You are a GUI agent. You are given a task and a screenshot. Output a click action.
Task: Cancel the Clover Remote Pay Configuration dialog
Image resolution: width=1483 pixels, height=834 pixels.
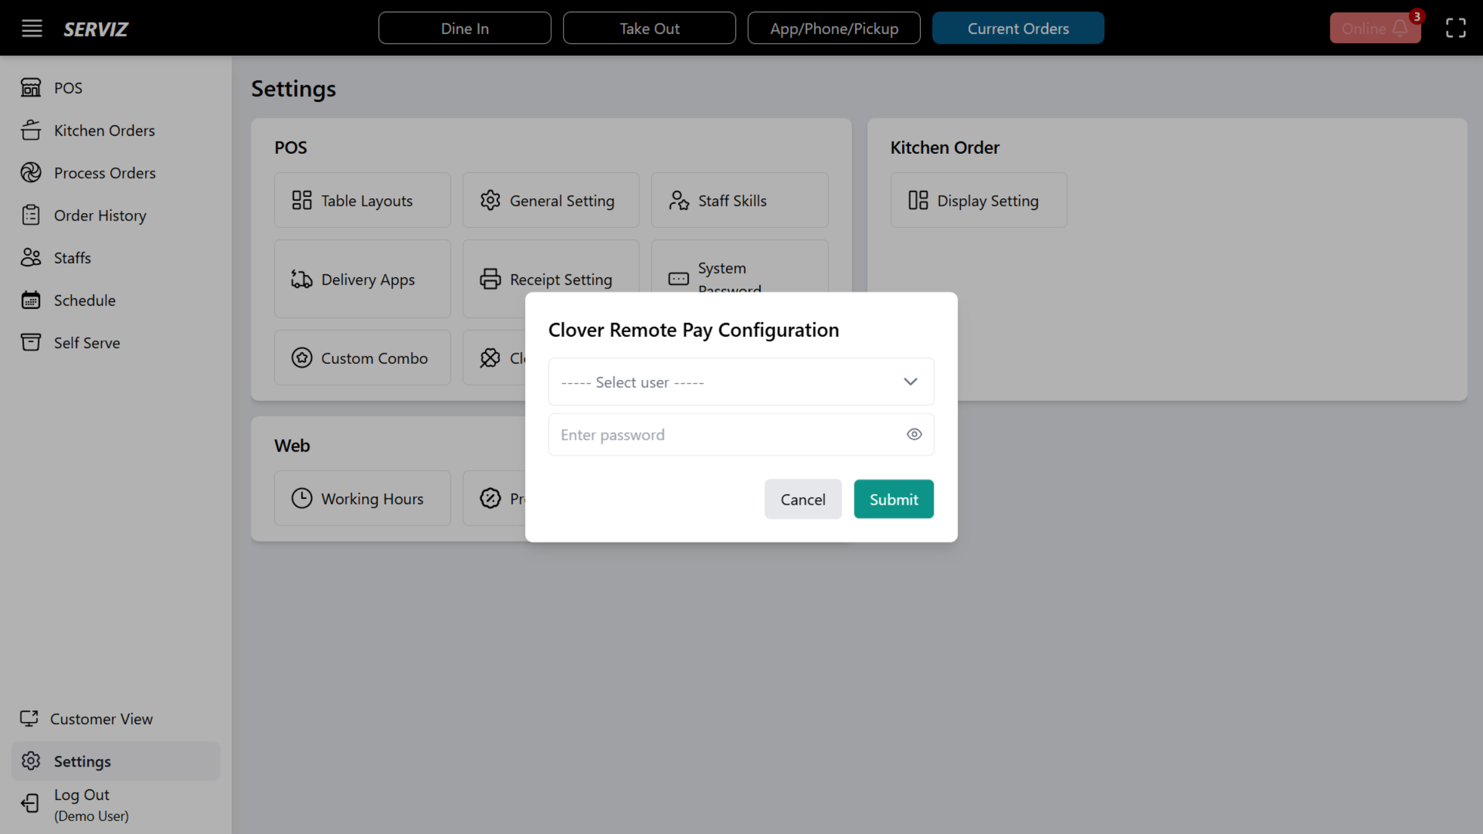pos(803,499)
